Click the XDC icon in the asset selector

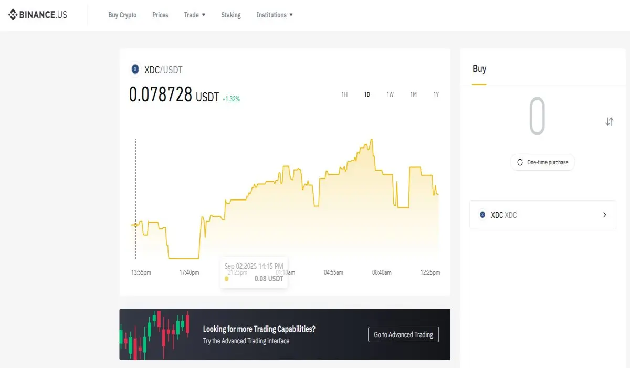[482, 215]
